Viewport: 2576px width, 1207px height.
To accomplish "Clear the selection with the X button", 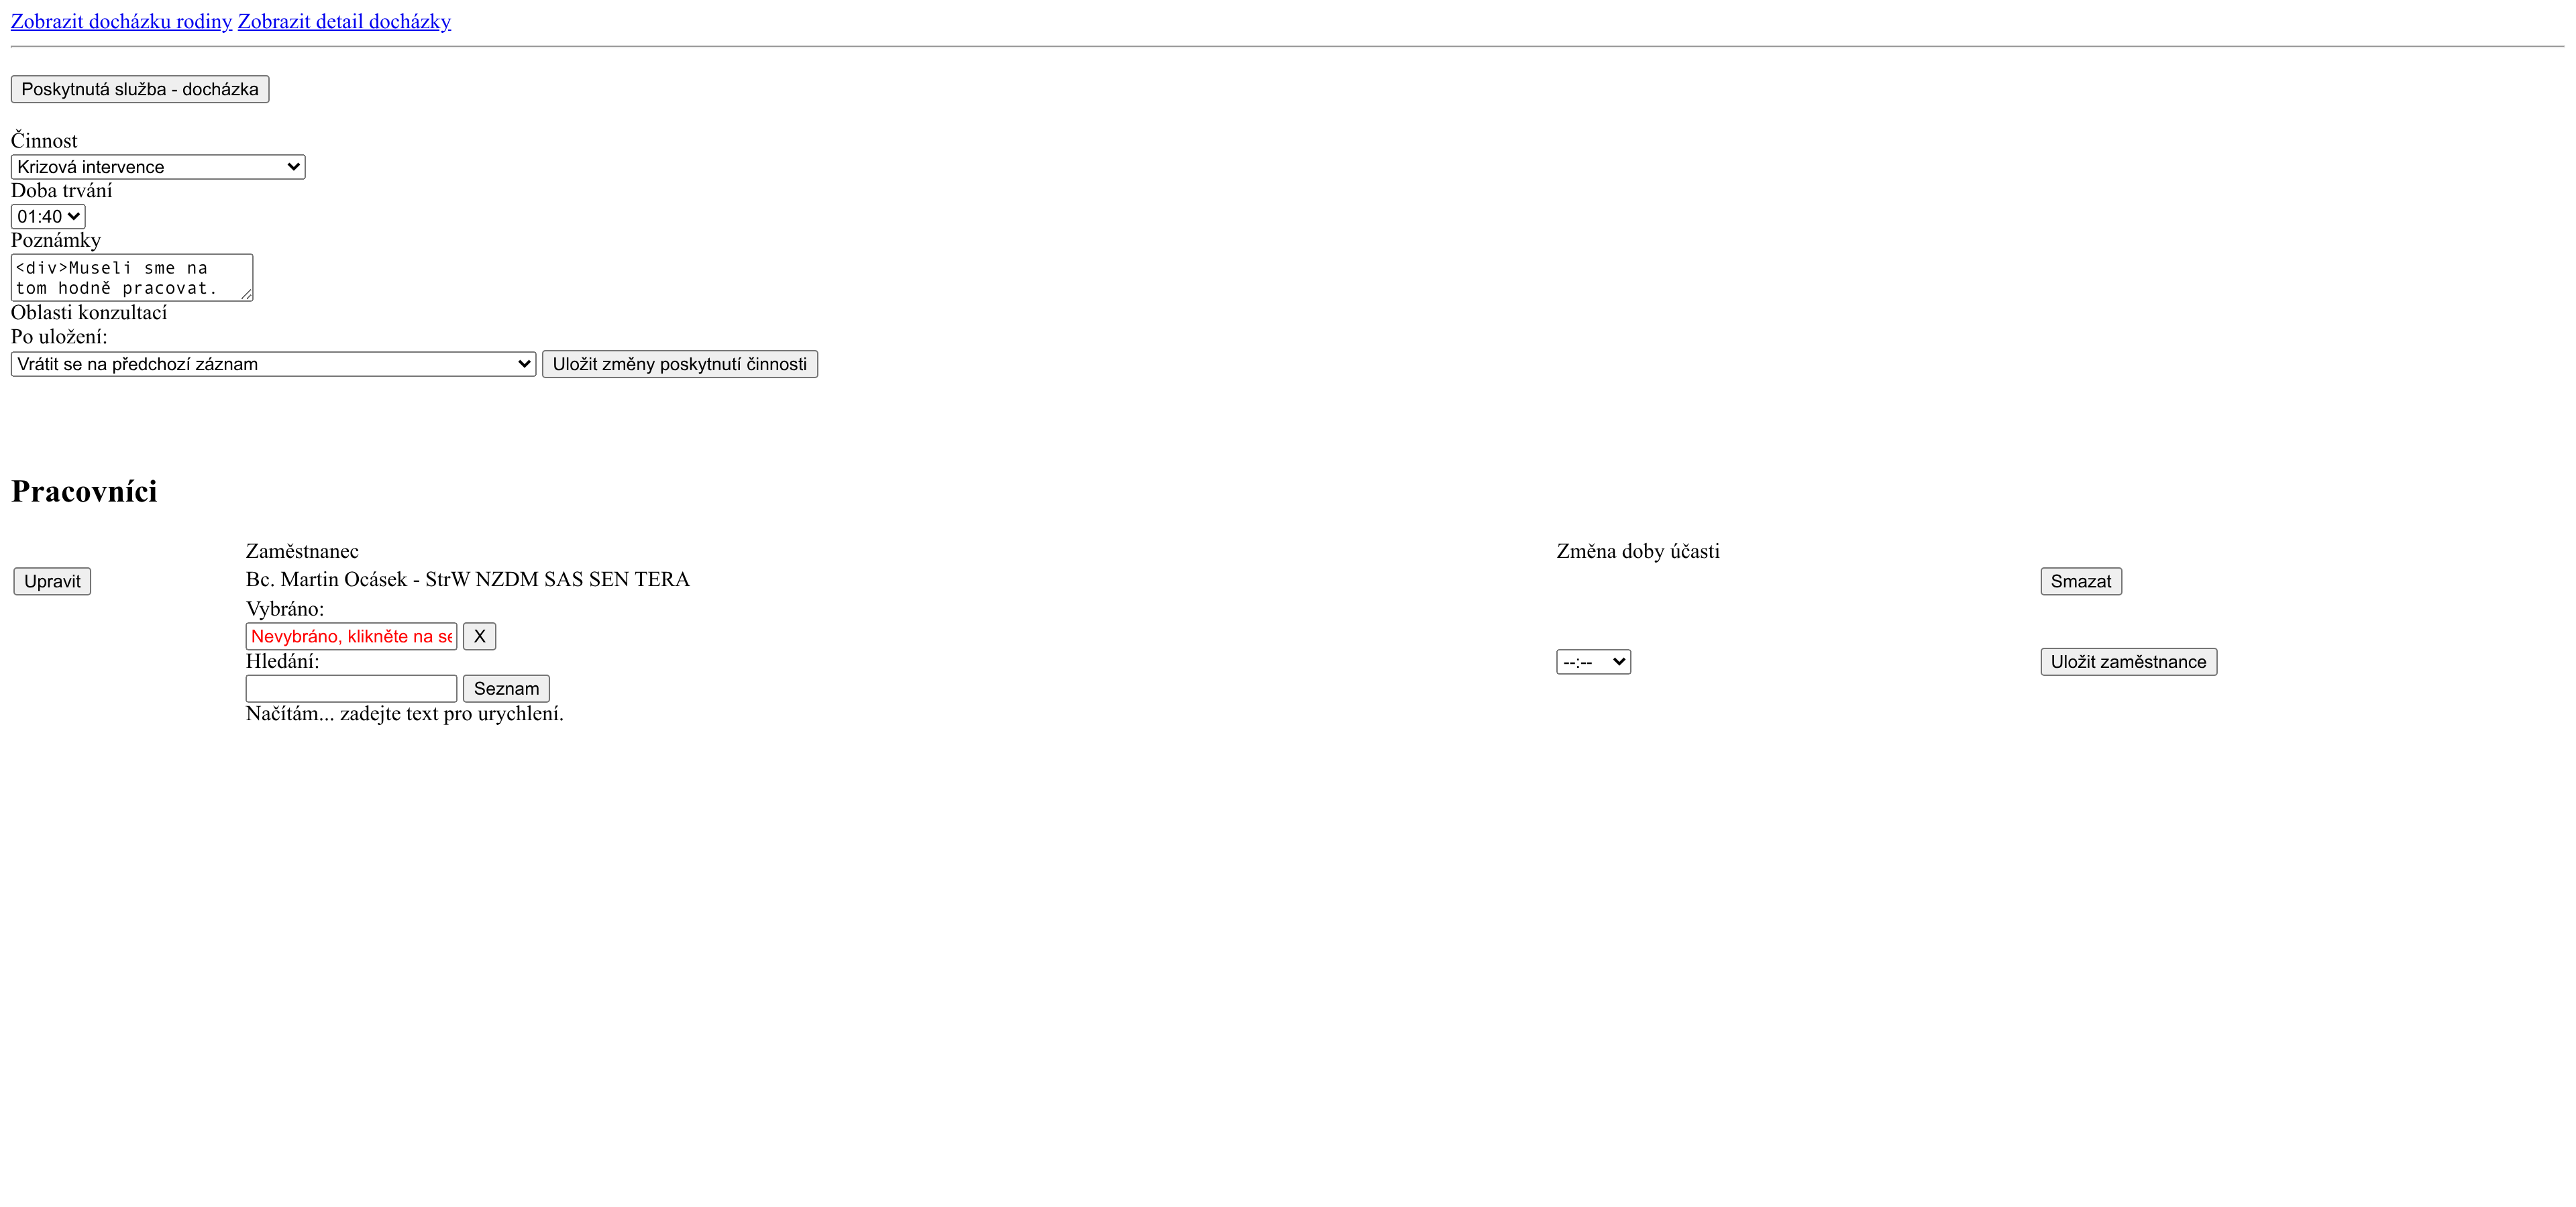I will pyautogui.click(x=479, y=636).
